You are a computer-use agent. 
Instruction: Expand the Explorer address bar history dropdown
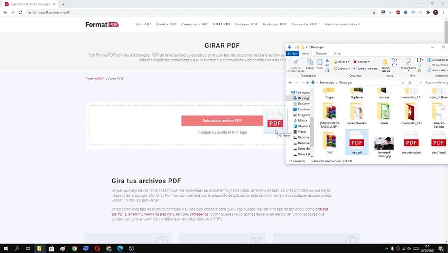(x=403, y=83)
